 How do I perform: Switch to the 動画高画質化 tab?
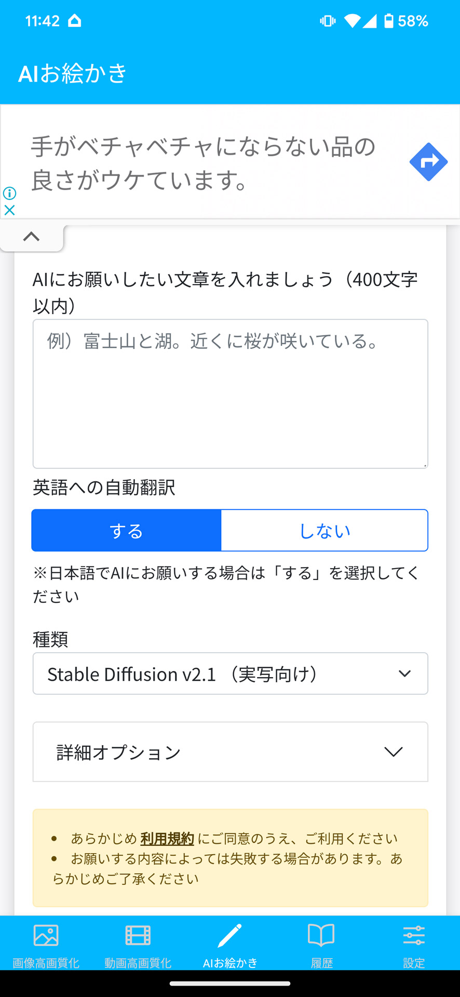pyautogui.click(x=138, y=945)
